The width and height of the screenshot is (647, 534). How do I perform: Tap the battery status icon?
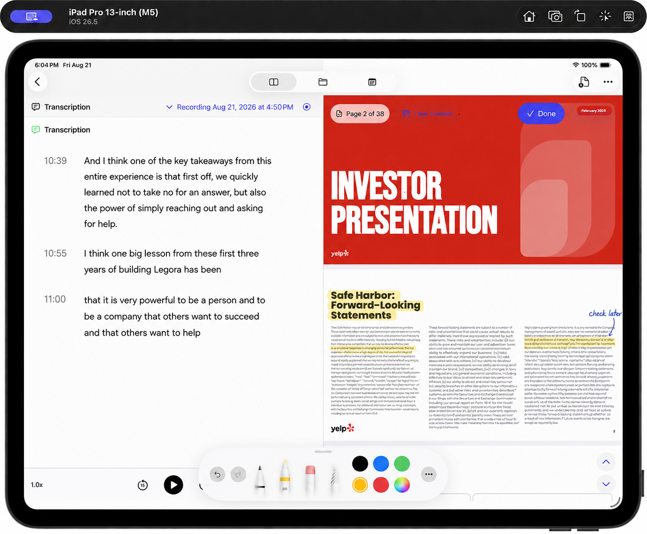pyautogui.click(x=605, y=65)
